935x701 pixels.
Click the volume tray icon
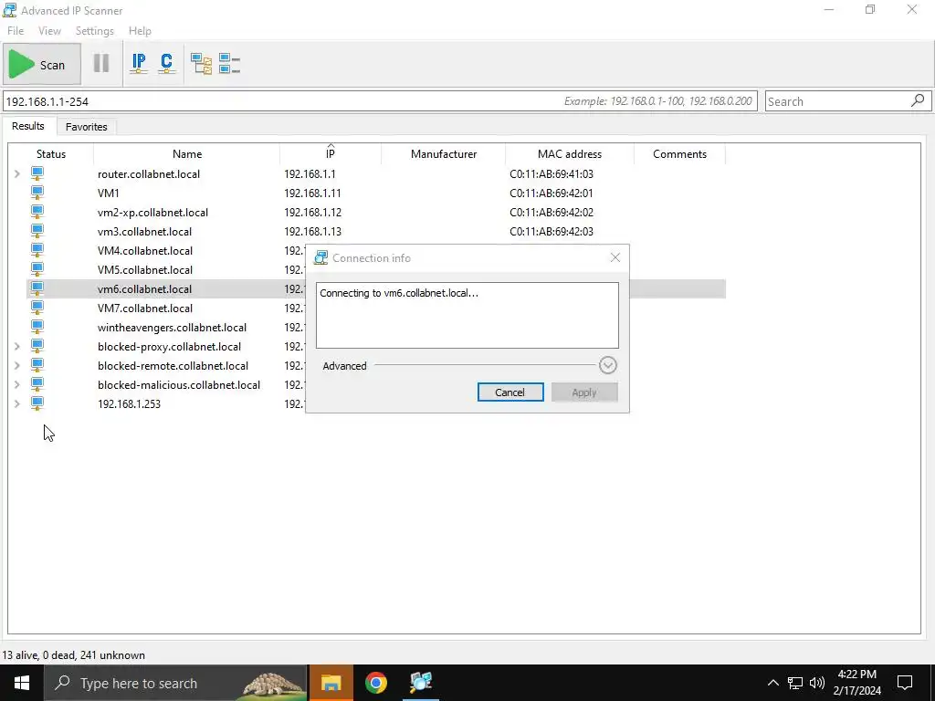click(x=817, y=683)
